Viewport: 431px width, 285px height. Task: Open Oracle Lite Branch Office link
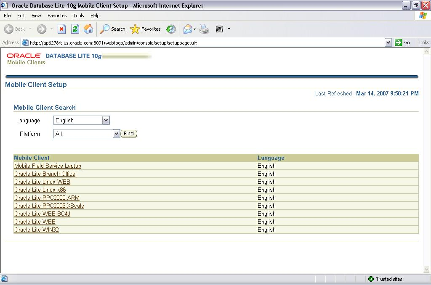(x=45, y=174)
